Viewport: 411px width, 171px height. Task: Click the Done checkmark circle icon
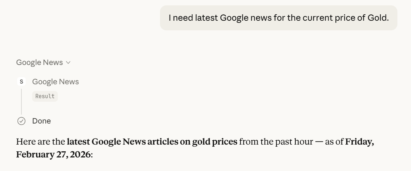21,121
